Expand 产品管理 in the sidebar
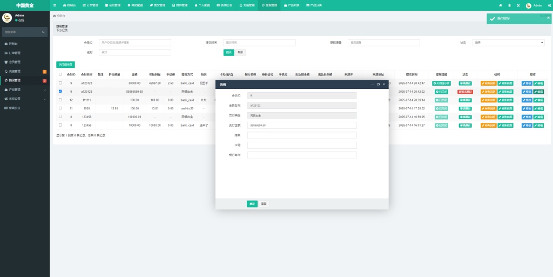The width and height of the screenshot is (553, 277). tap(24, 89)
